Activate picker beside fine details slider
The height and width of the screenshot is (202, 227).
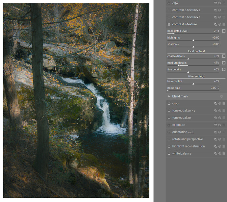[x=224, y=69]
